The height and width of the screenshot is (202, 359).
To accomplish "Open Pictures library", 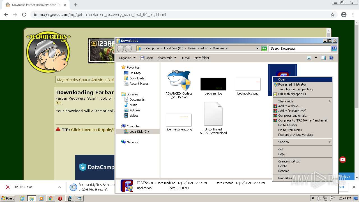I will click(135, 110).
